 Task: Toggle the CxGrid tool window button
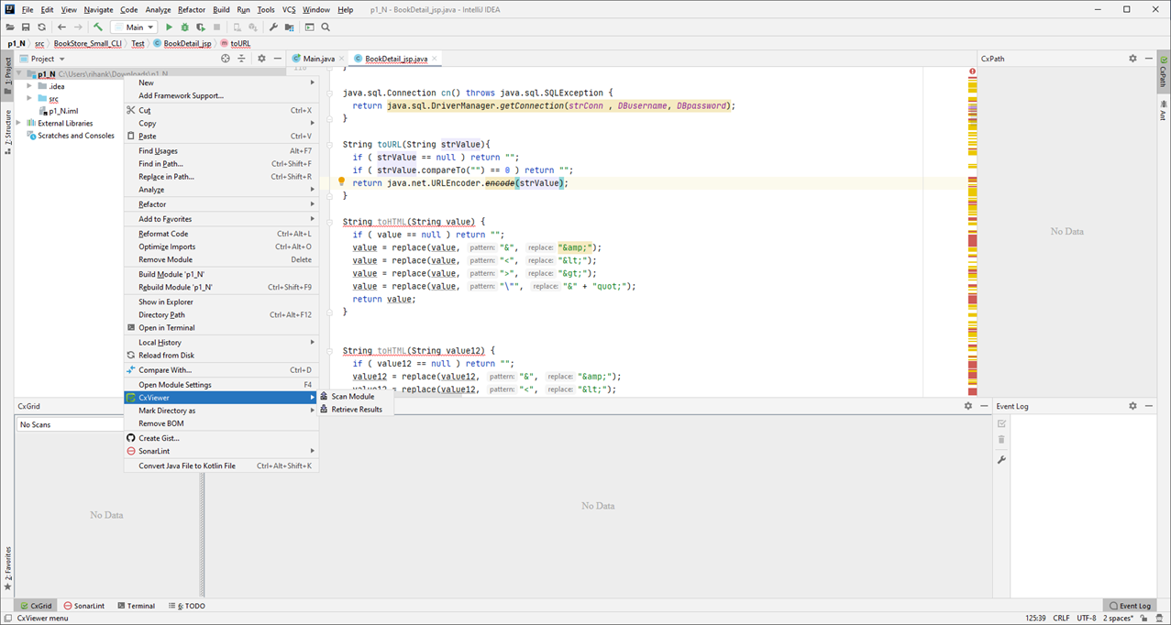(x=37, y=606)
